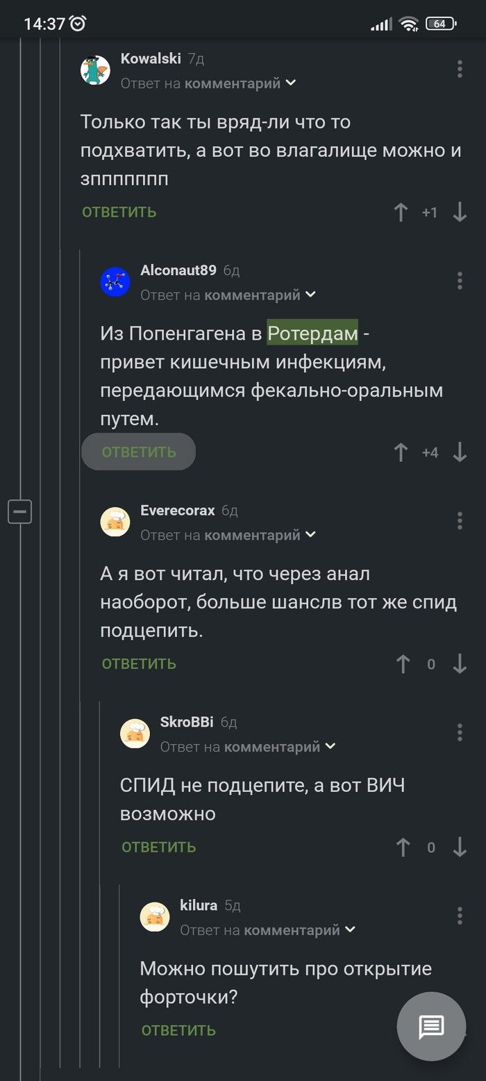Open three-dot menu on Kowalski's comment
This screenshot has width=486, height=1081.
460,69
